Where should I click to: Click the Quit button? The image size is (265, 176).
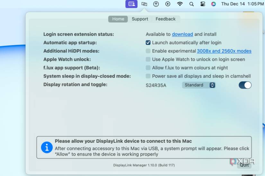[244, 165]
